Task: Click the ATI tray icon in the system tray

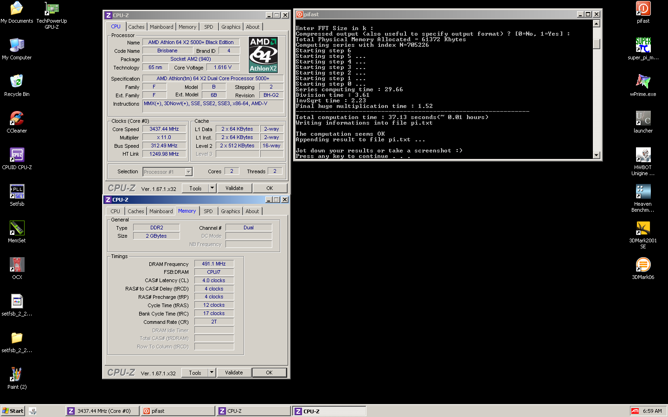Action: 635,411
